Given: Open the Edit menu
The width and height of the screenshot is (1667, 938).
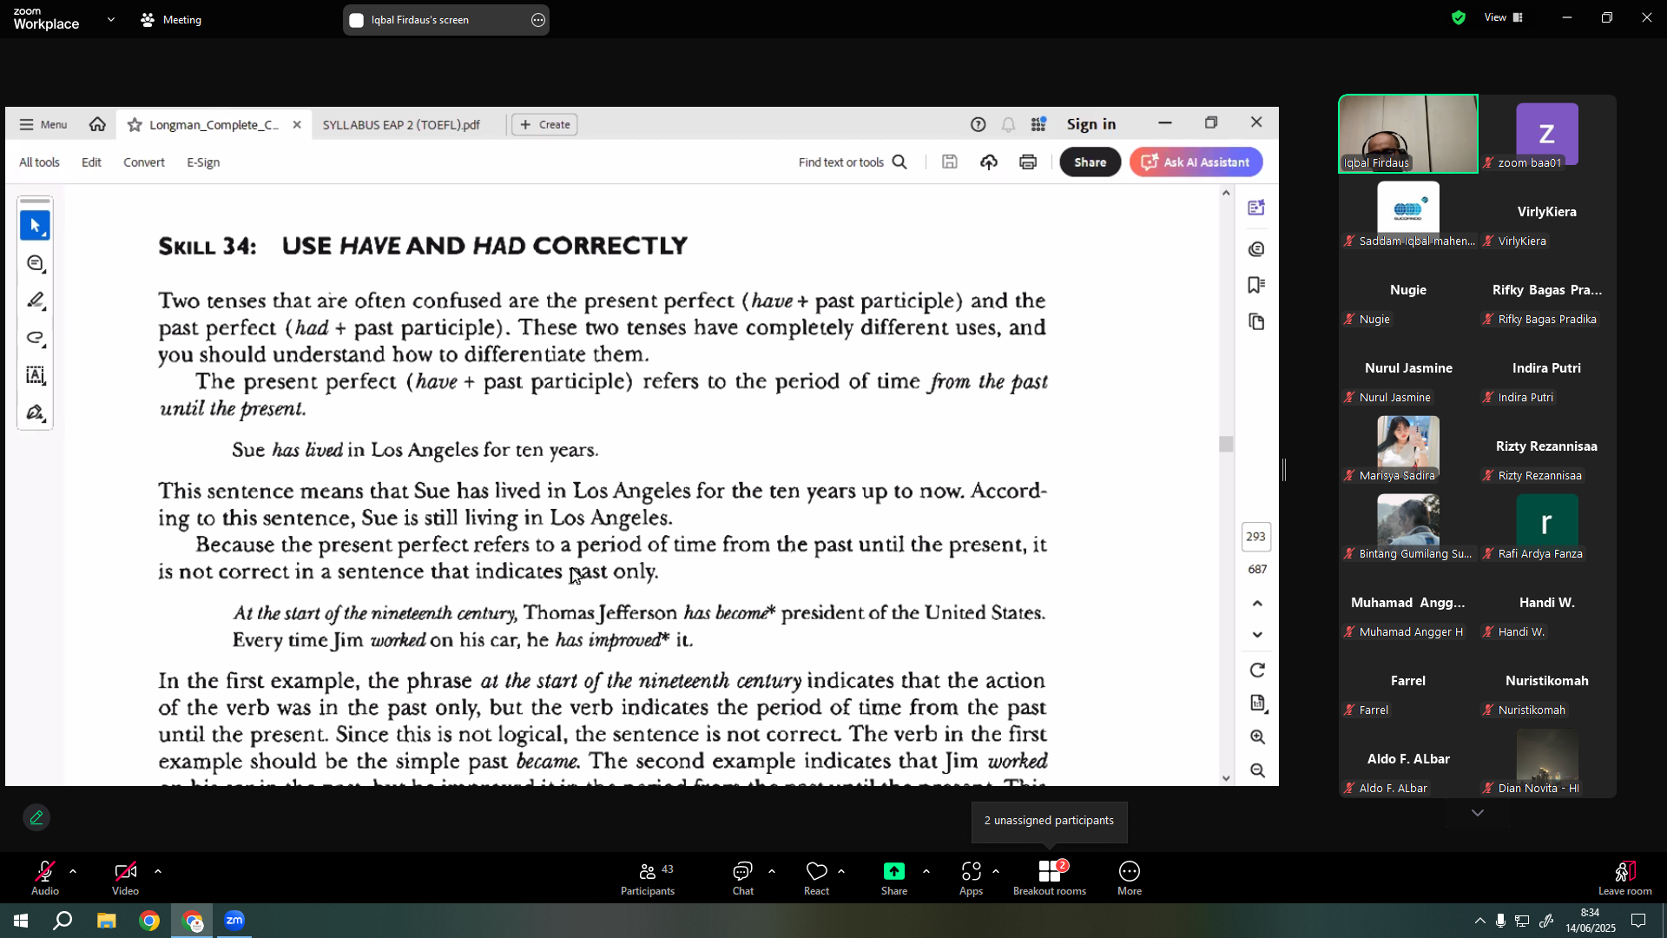Looking at the screenshot, I should (x=91, y=162).
